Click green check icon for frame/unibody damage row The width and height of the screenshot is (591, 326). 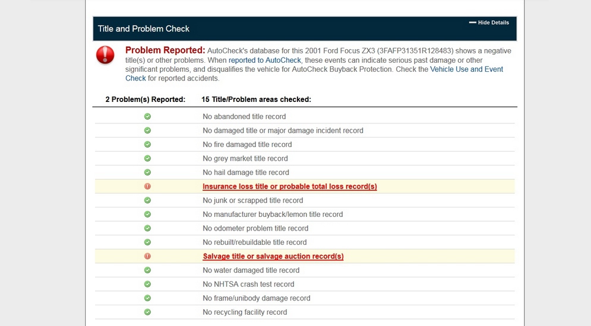click(x=147, y=298)
